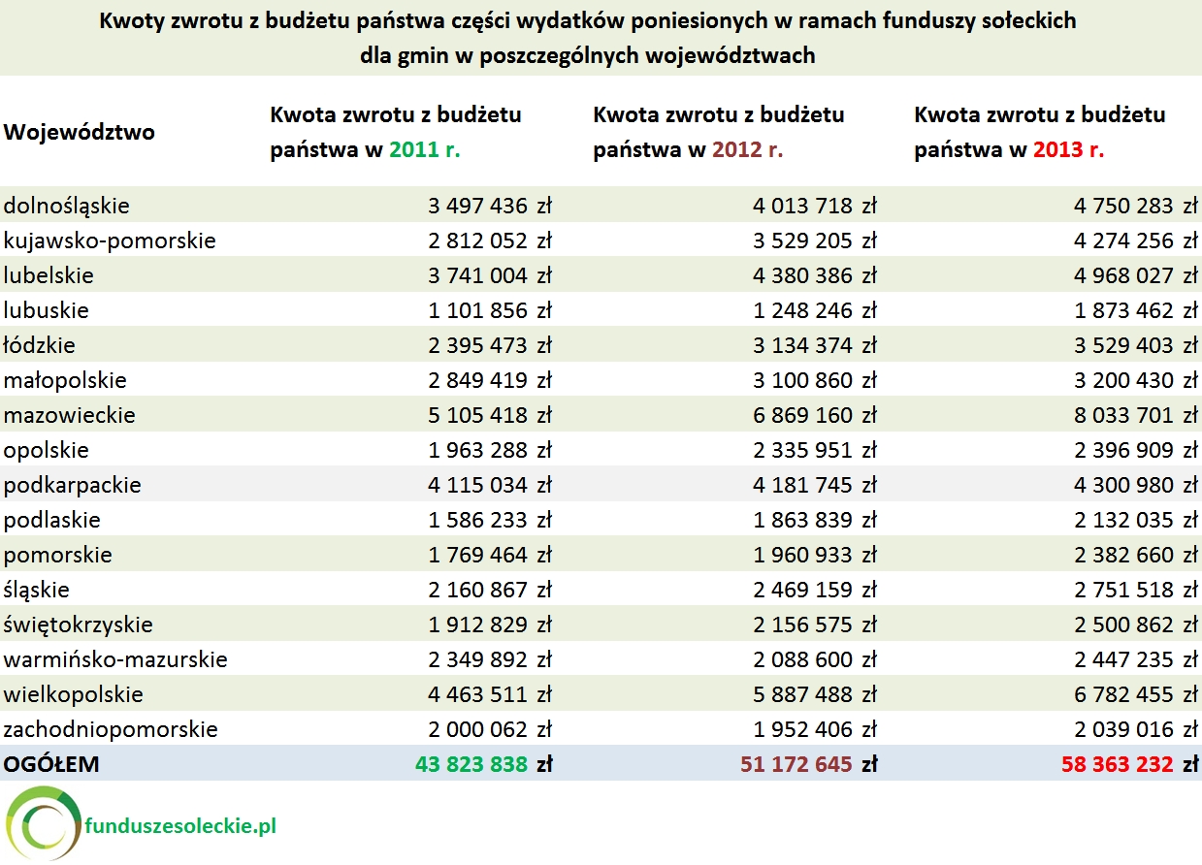
Task: Select the 2013 column header
Action: pos(1038,132)
